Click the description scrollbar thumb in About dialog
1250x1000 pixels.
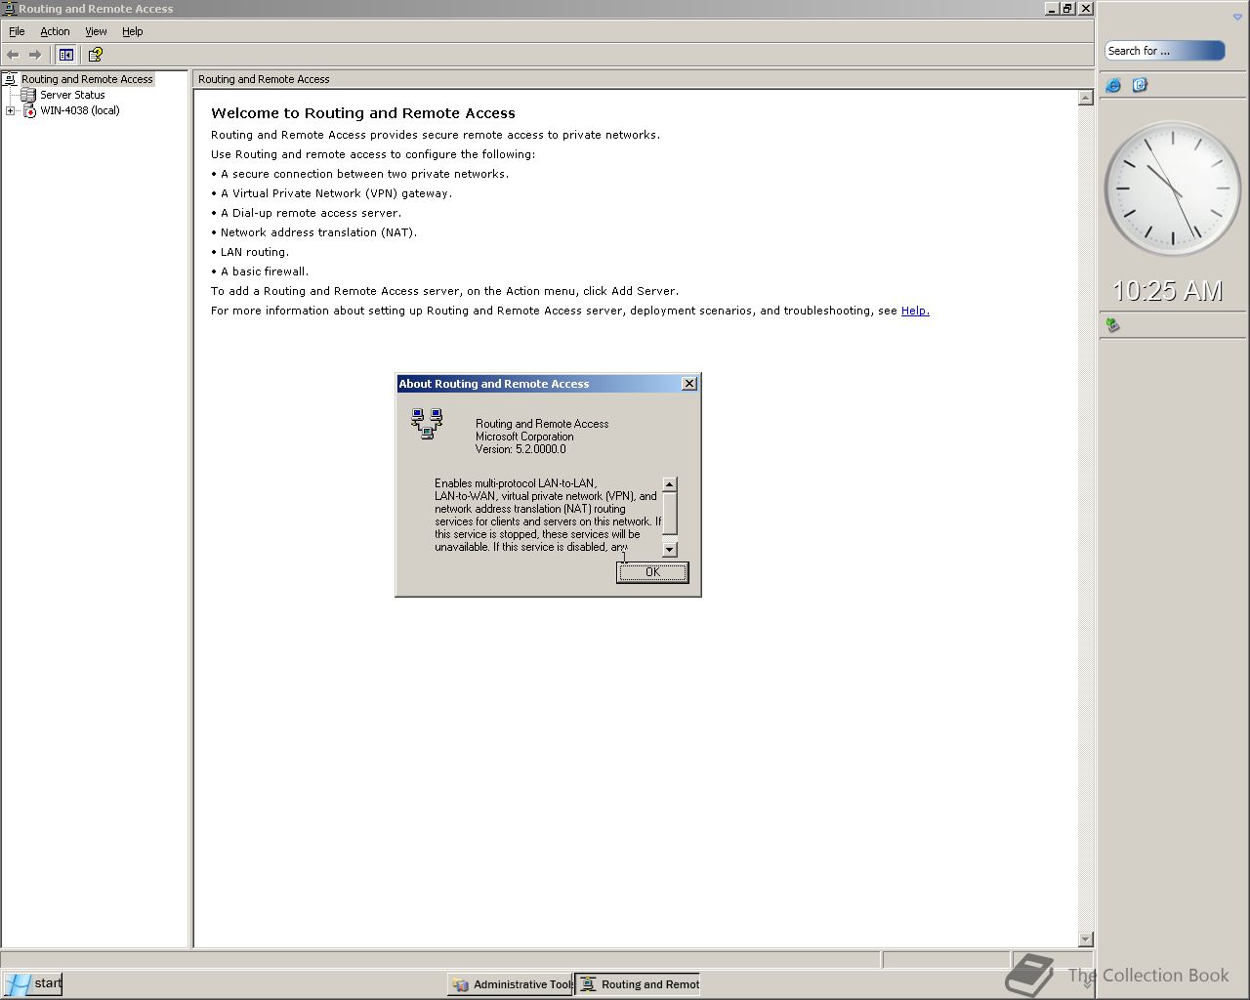tap(670, 513)
